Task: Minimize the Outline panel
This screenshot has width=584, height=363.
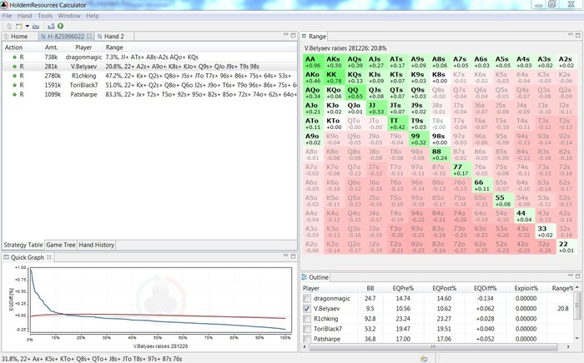Action: click(570, 276)
